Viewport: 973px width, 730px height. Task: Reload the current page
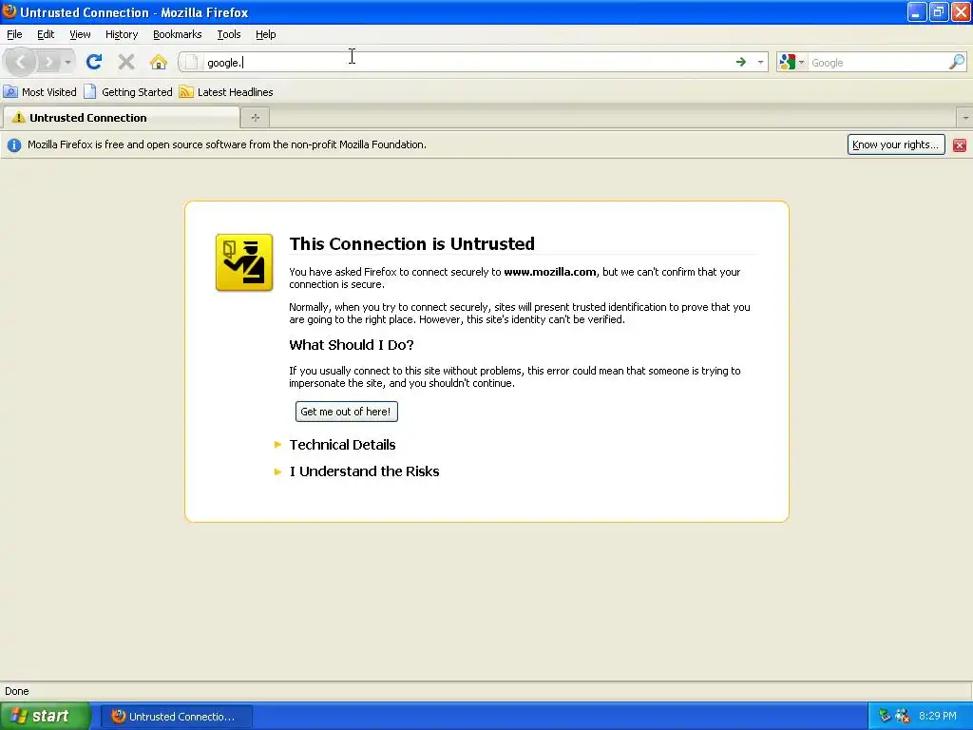[94, 62]
